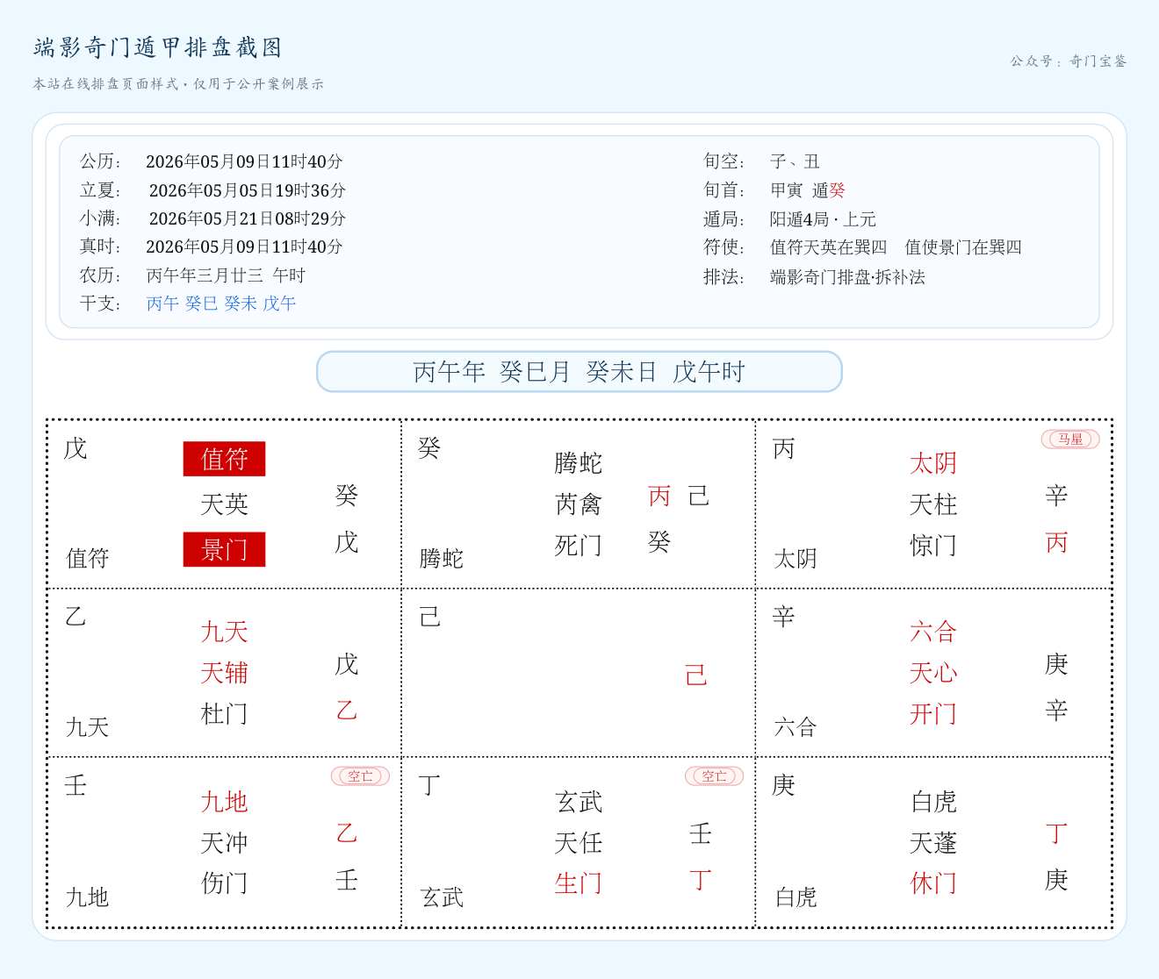Screen dimensions: 1159x979
Task: Click the 空亡 badge in the 丁 palace
Action: 714,776
